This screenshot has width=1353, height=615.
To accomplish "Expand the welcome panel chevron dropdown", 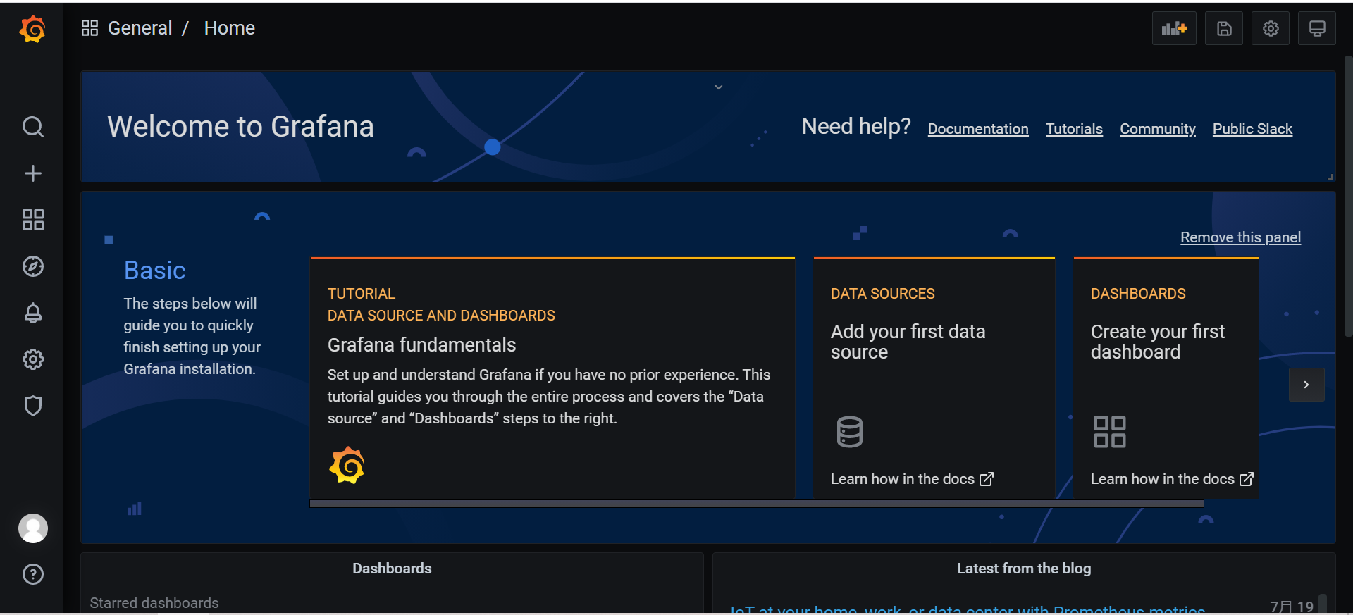I will pos(719,87).
